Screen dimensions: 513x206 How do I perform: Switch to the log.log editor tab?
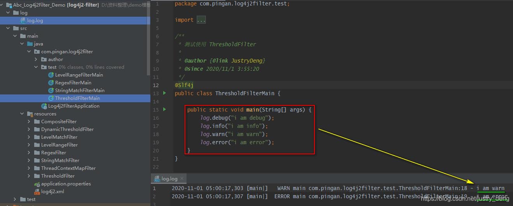[169, 179]
